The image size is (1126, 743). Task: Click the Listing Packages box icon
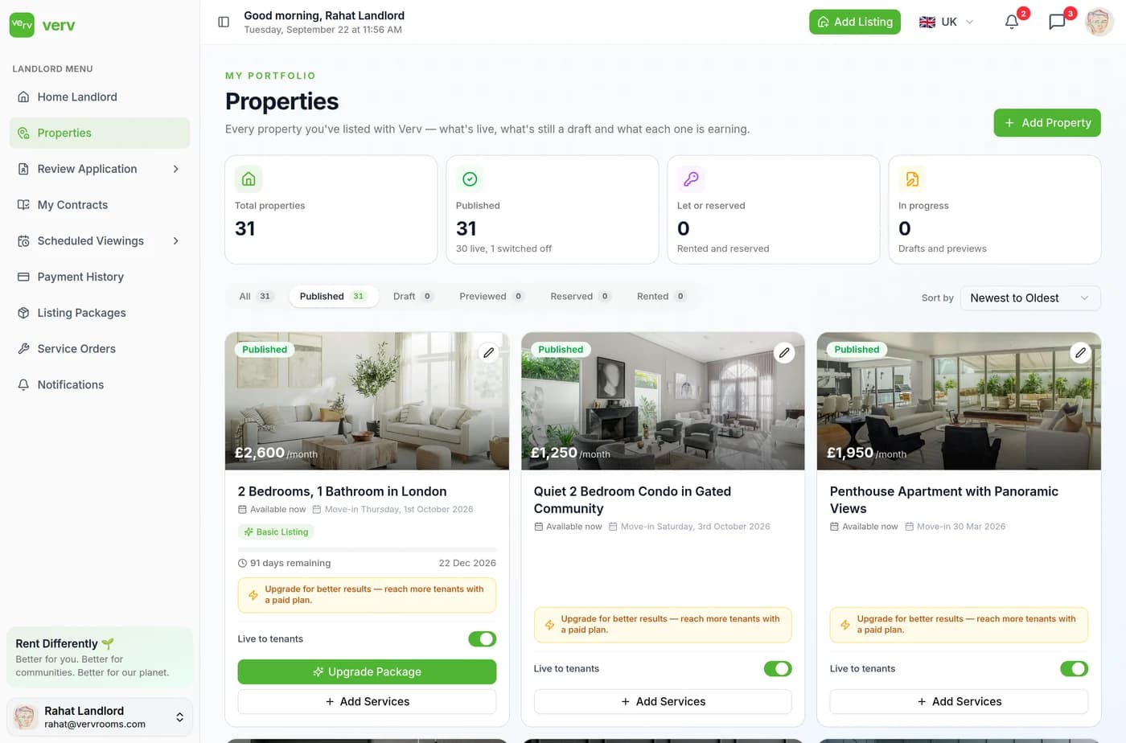23,313
